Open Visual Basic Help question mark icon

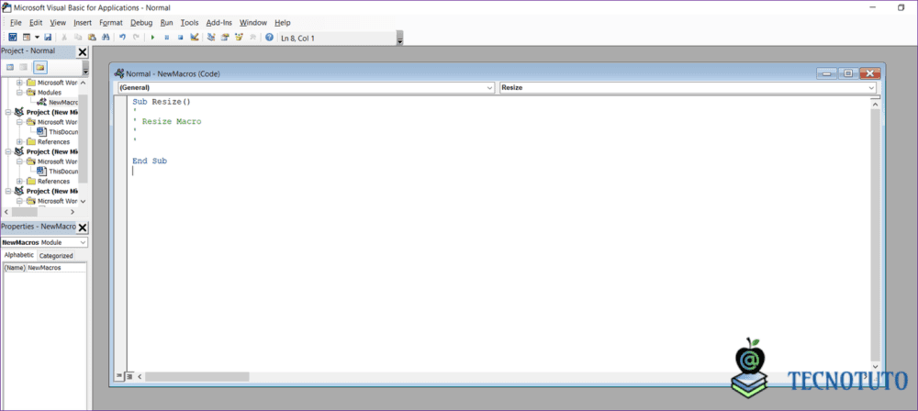pyautogui.click(x=269, y=37)
